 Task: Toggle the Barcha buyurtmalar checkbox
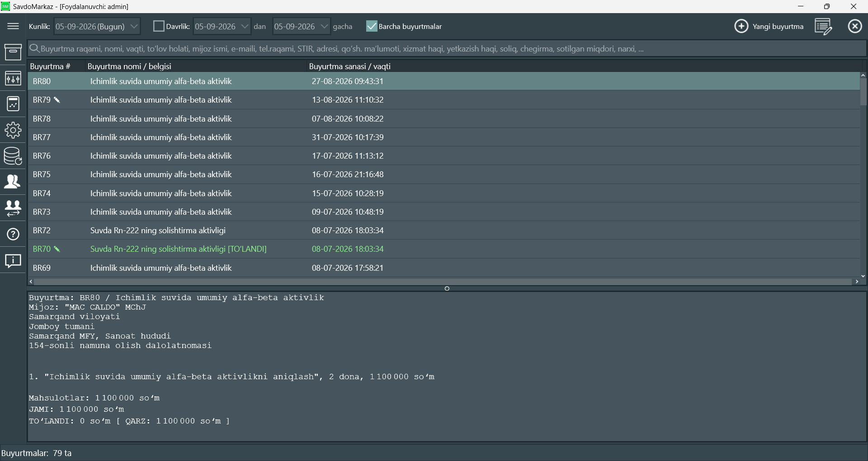372,26
